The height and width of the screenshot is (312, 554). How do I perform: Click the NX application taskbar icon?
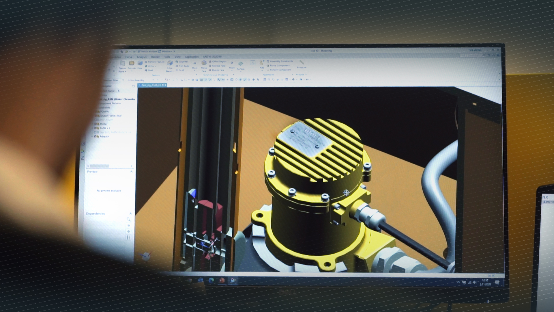(233, 280)
